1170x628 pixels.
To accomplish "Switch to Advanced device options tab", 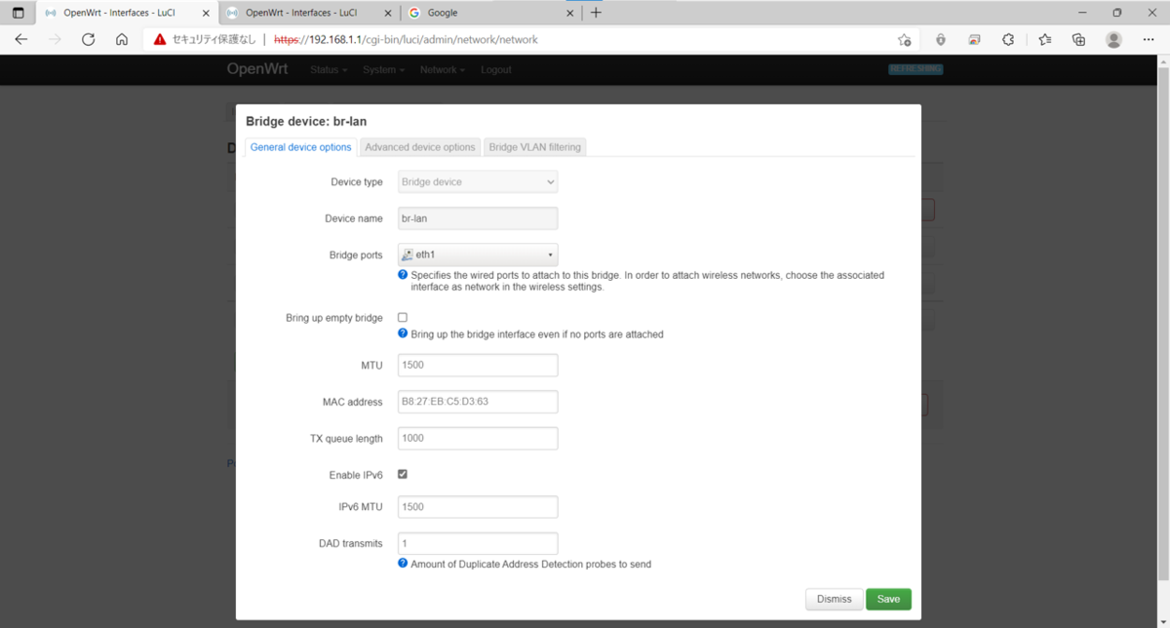I will click(x=420, y=147).
